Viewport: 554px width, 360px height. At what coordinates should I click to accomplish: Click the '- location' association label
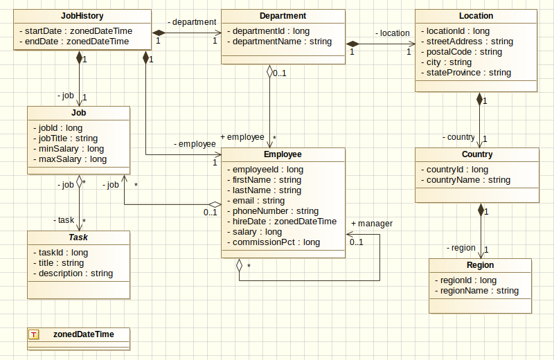coord(392,33)
